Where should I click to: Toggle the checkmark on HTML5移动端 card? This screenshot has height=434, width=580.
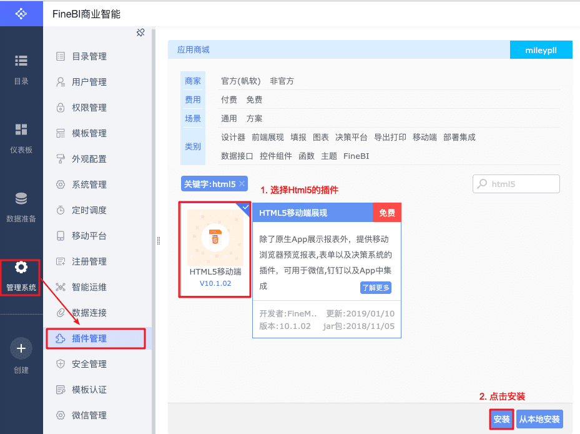click(x=245, y=208)
